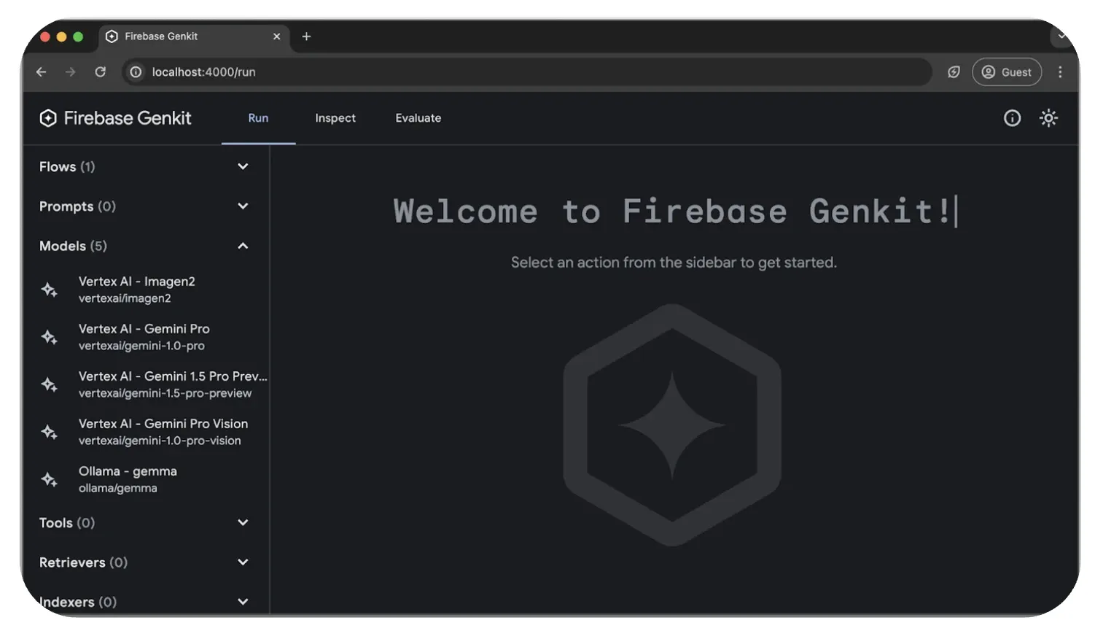
Task: Click the Tools (0) section header
Action: (x=147, y=523)
